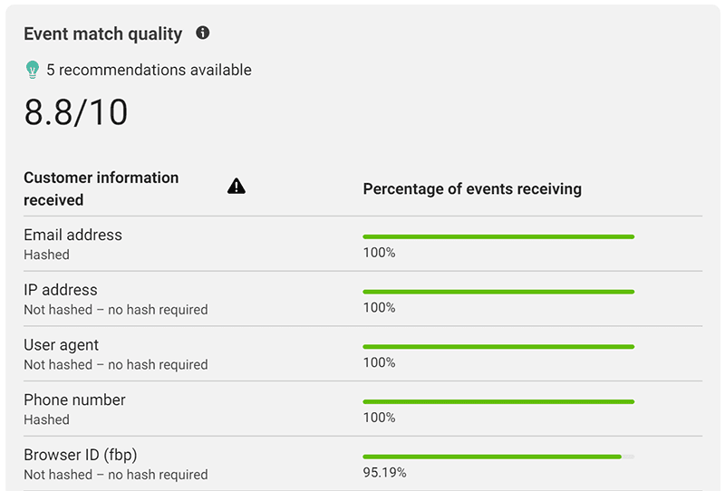Viewport: 725px width, 491px height.
Task: Click the IP address progress bar
Action: pyautogui.click(x=498, y=292)
